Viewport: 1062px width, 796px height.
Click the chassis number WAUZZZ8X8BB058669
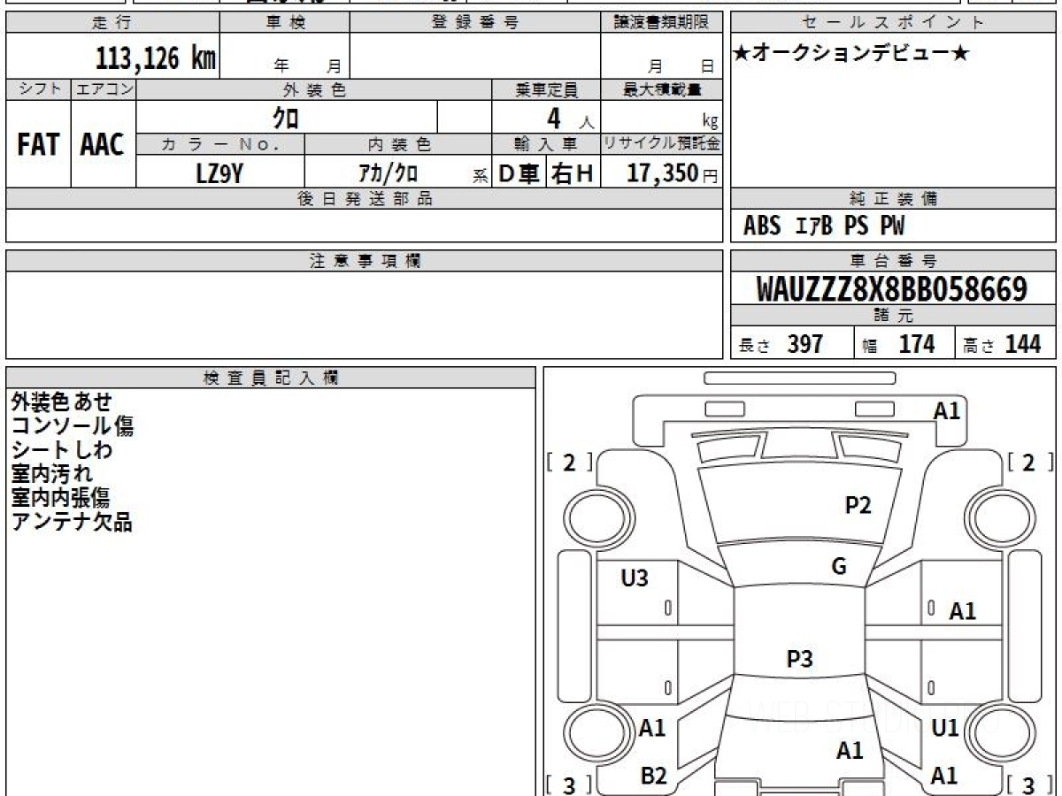click(892, 289)
